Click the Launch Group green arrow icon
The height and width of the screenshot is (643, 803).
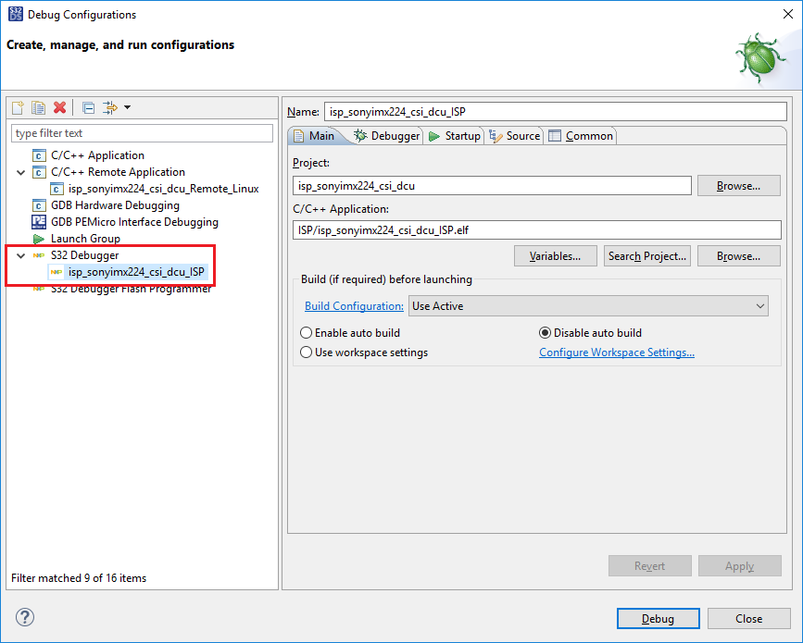coord(38,239)
